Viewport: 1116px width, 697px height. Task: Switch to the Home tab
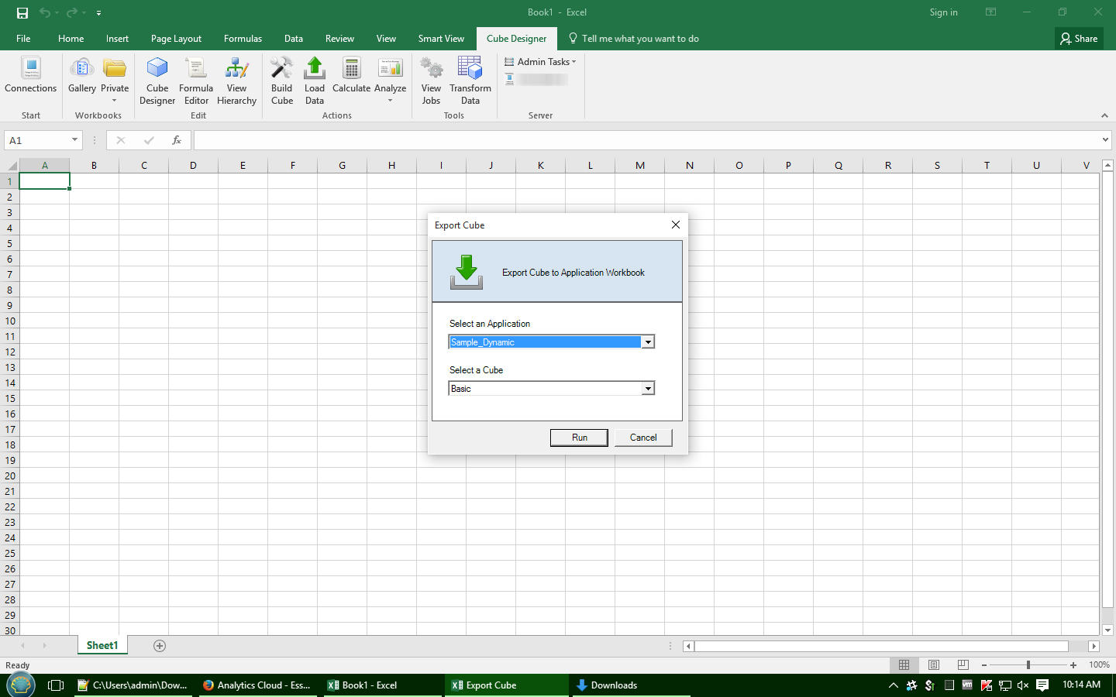point(71,39)
